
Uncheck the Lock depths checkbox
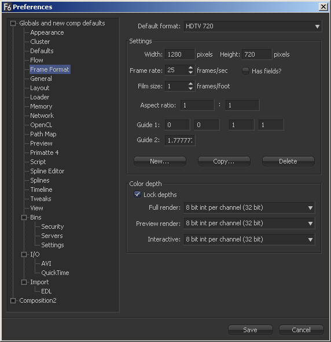137,194
